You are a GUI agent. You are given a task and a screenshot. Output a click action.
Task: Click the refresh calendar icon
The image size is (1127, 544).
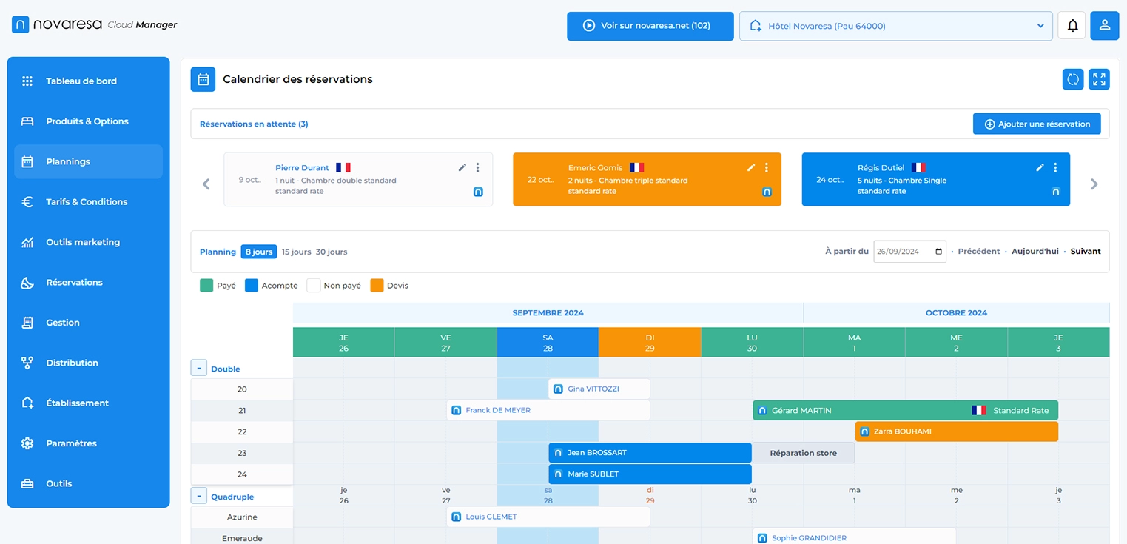coord(1073,79)
